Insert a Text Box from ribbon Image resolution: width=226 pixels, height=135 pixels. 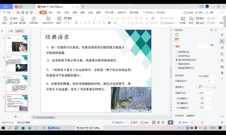click(x=183, y=19)
